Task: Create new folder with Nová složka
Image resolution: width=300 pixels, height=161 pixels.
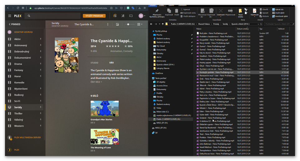Action: pyautogui.click(x=240, y=13)
